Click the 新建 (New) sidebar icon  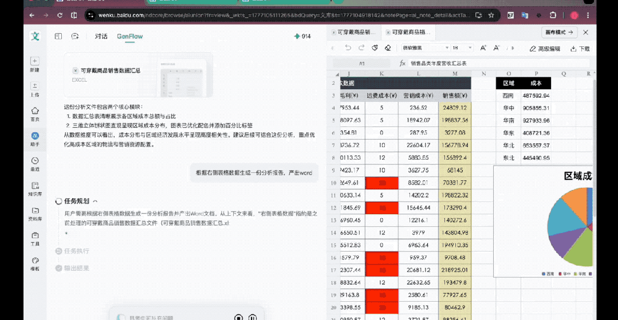pyautogui.click(x=35, y=61)
